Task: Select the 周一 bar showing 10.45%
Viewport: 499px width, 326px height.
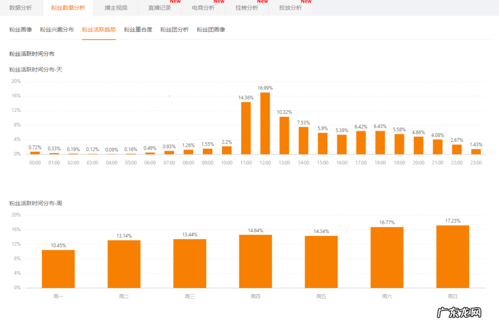Action: coord(58,268)
